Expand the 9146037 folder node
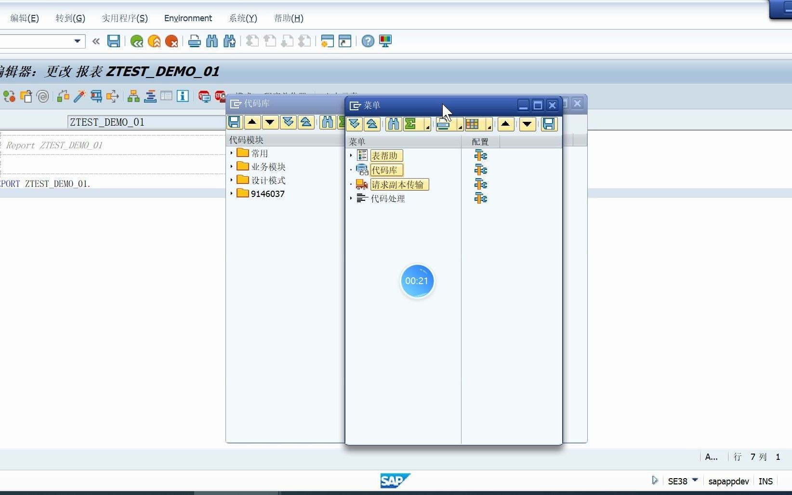The width and height of the screenshot is (792, 495). point(232,194)
